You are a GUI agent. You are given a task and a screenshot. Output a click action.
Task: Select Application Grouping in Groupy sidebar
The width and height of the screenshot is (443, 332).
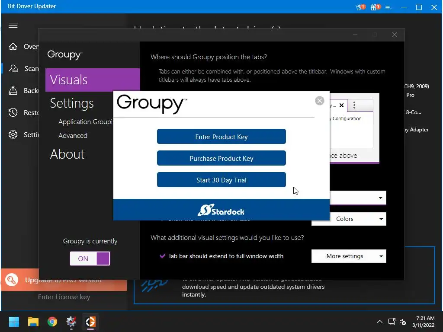pyautogui.click(x=86, y=121)
